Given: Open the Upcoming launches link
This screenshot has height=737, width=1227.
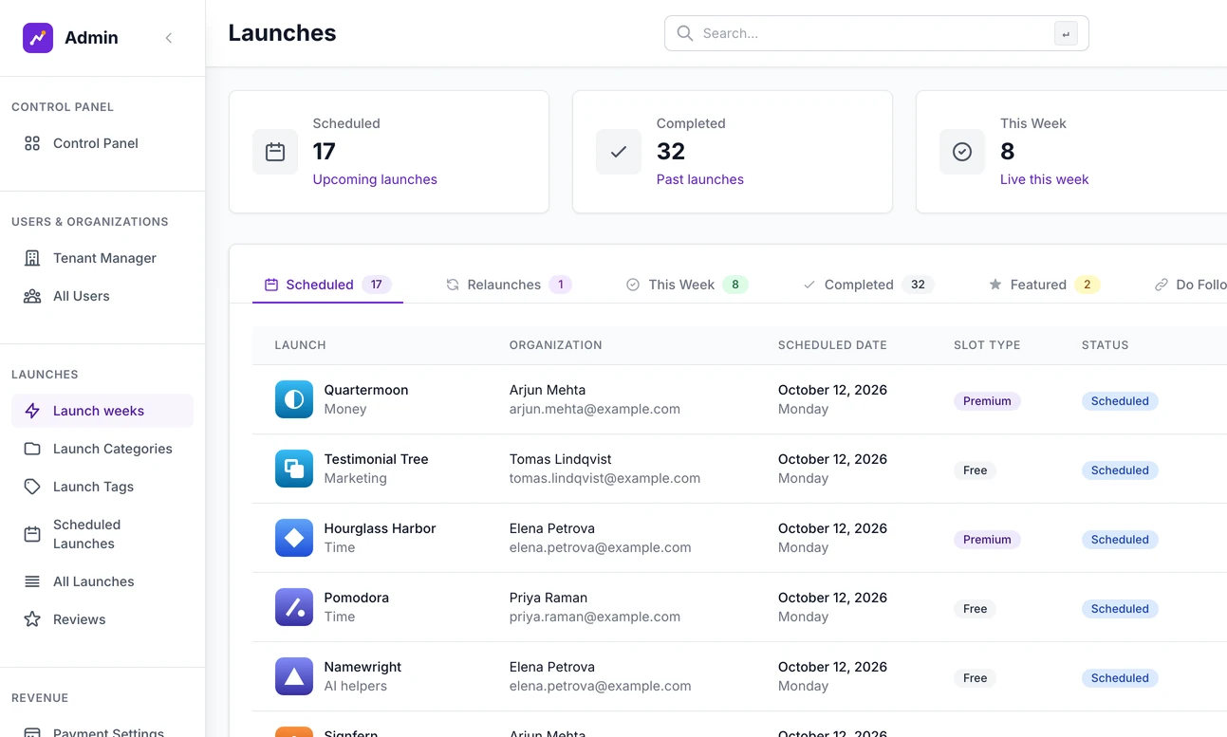Looking at the screenshot, I should point(375,179).
